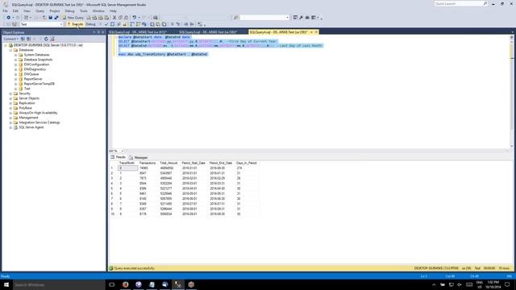
Task: Click the Properties wrench icon
Action: [x=301, y=18]
